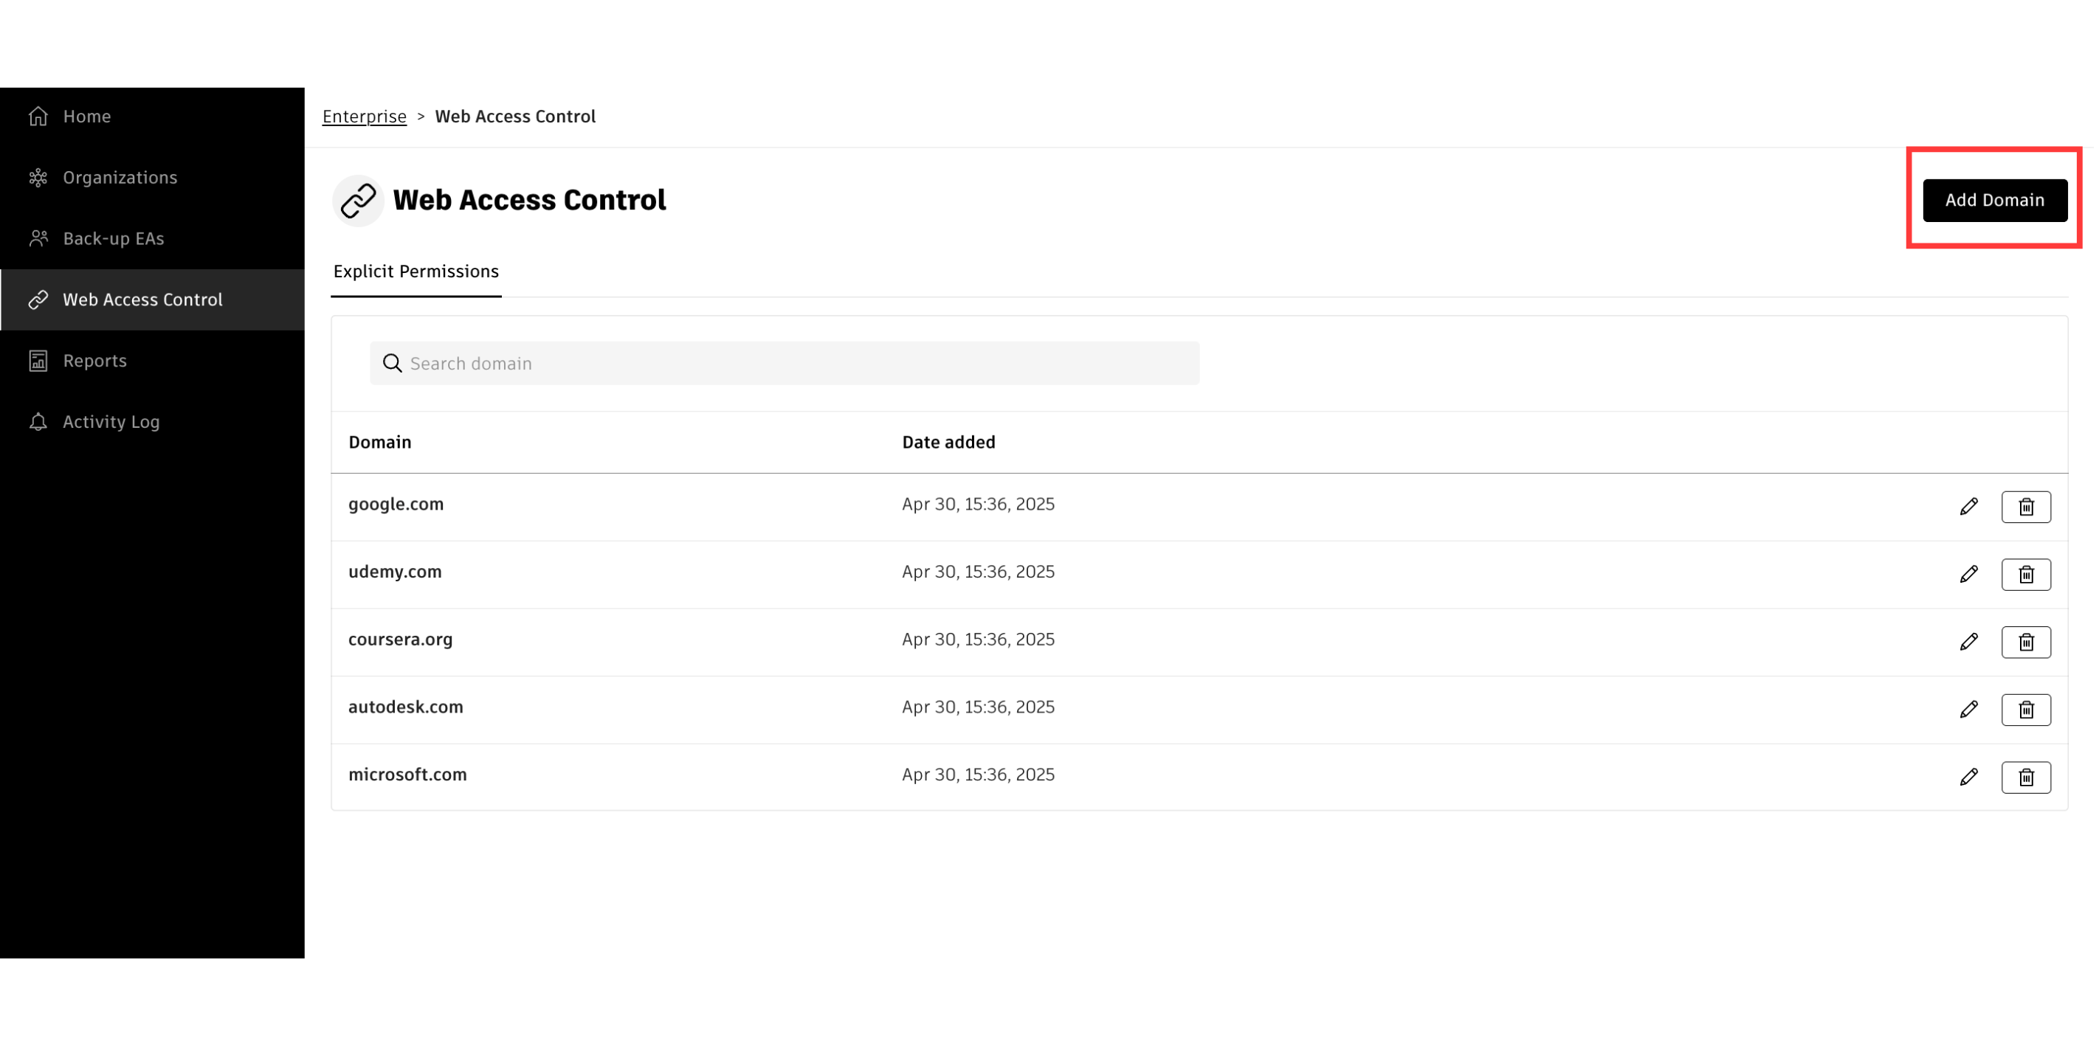Image resolution: width=2099 pixels, height=1046 pixels.
Task: Click pencil icon for autodesk.com
Action: pos(1968,710)
